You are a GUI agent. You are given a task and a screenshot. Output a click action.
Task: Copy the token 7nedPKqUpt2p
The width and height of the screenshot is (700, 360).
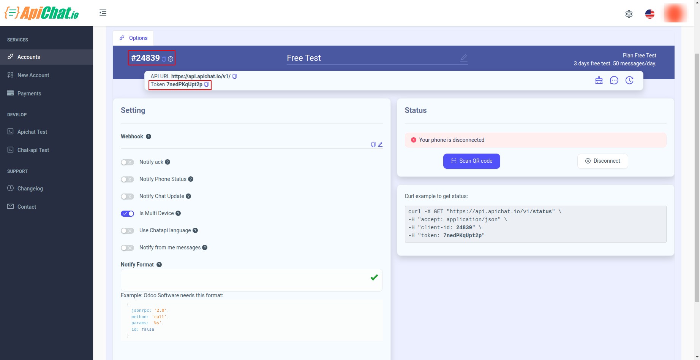click(x=206, y=84)
